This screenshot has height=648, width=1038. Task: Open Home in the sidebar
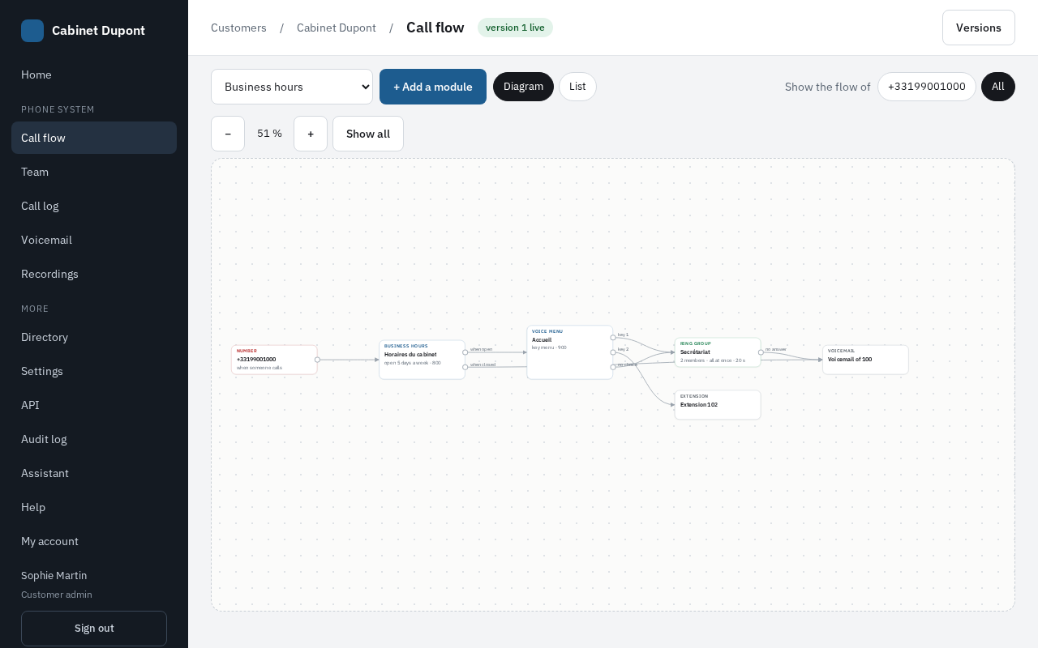(94, 75)
